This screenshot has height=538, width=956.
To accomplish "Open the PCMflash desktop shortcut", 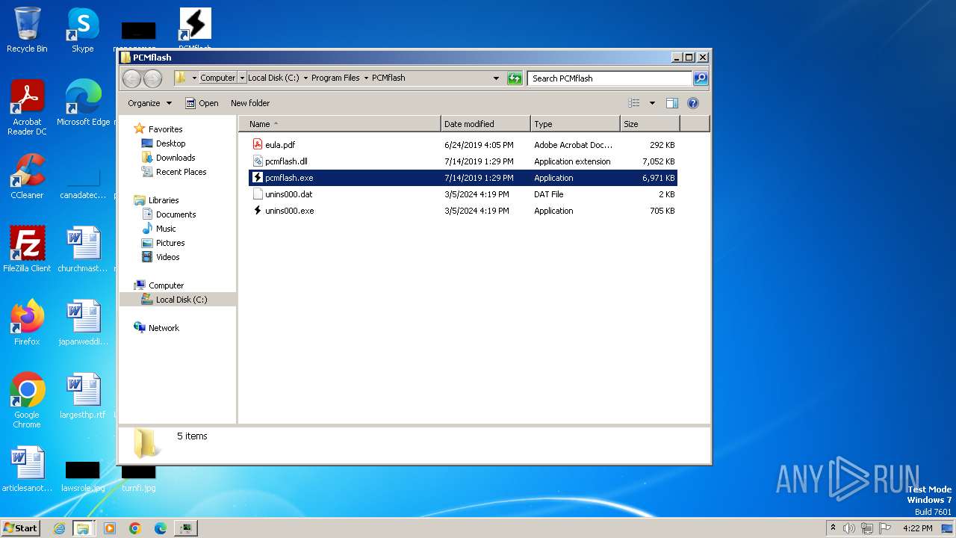I will pos(195,27).
